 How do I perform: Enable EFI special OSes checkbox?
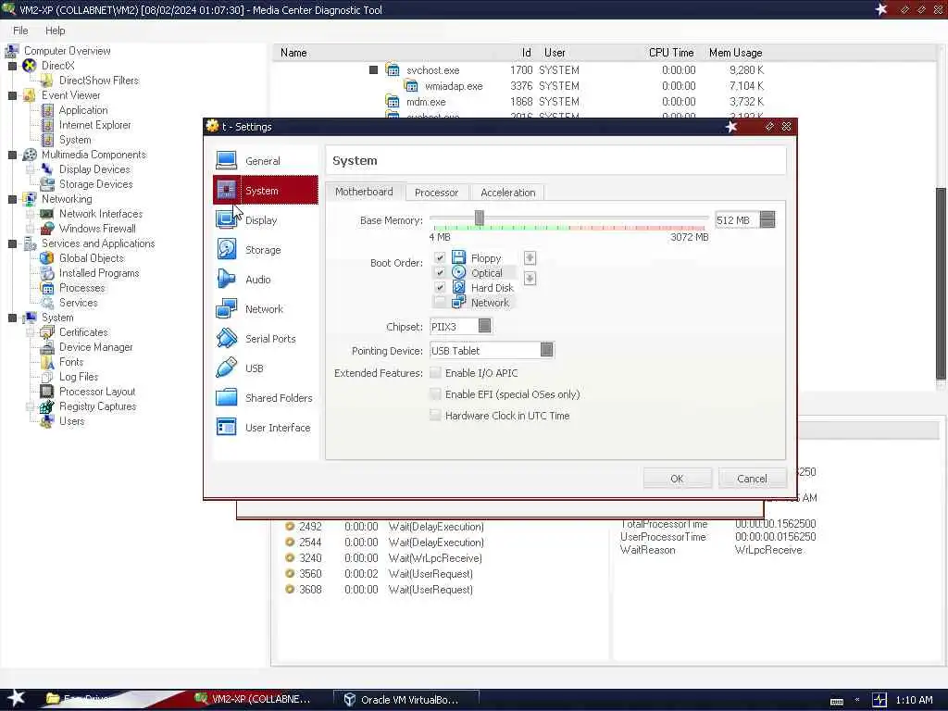[435, 394]
